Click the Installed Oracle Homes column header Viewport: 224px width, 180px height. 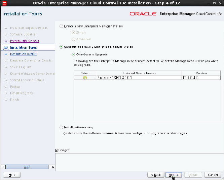pyautogui.click(x=139, y=73)
